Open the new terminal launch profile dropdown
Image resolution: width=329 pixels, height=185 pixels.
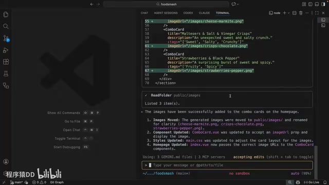[289, 13]
